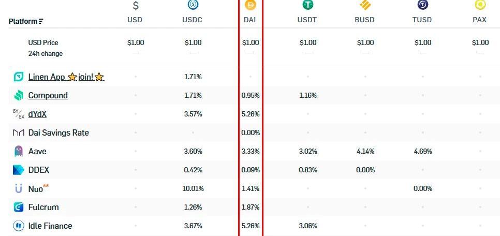The image size is (500, 236).
Task: Click the USDC coin icon
Action: click(x=193, y=5)
